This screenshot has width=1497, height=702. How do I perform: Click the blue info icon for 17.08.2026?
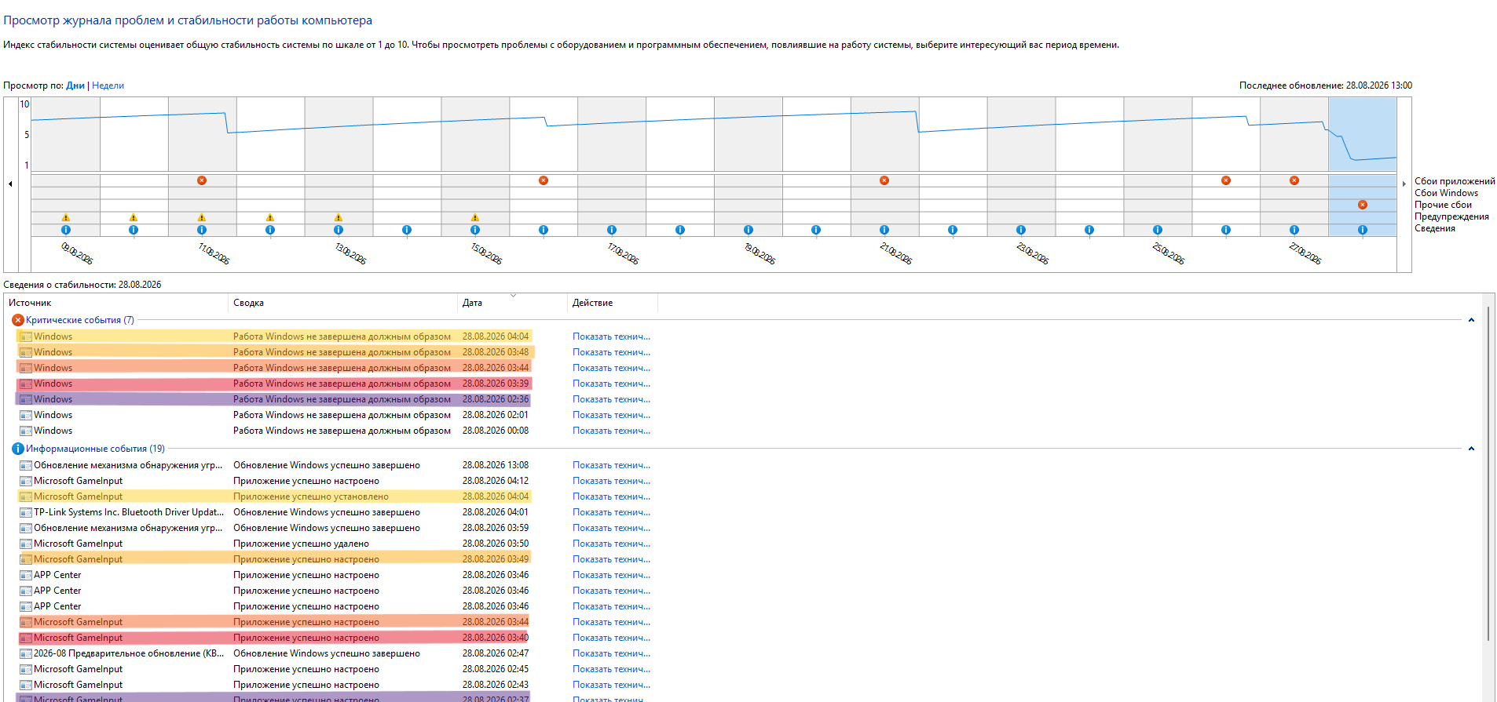click(612, 230)
